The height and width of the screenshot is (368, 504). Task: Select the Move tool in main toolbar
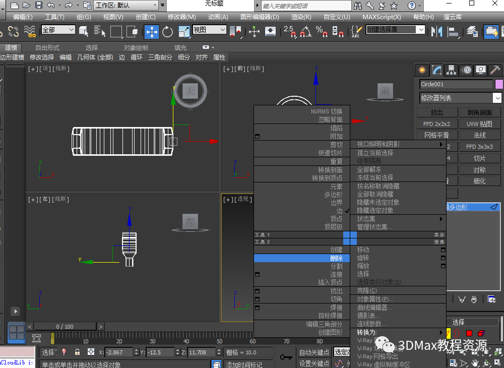(152, 31)
